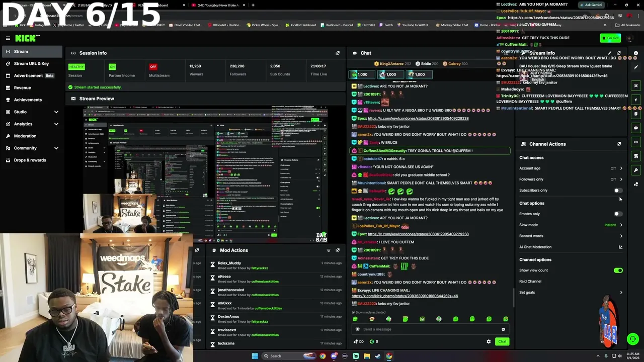Open the hamburger menu beside the Kick logo
644x362 pixels.
(8, 38)
